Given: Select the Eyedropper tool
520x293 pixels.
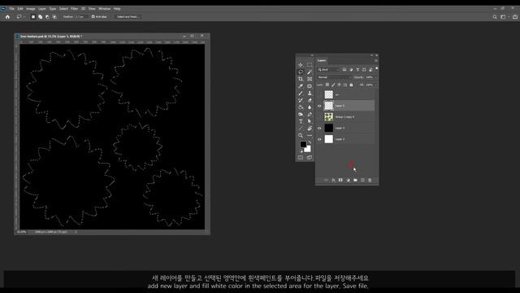Looking at the screenshot, I should [301, 86].
